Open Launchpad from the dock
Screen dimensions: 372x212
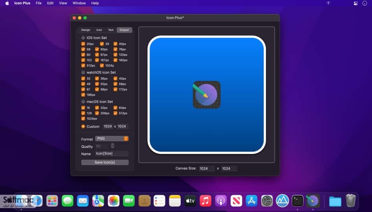[52, 201]
